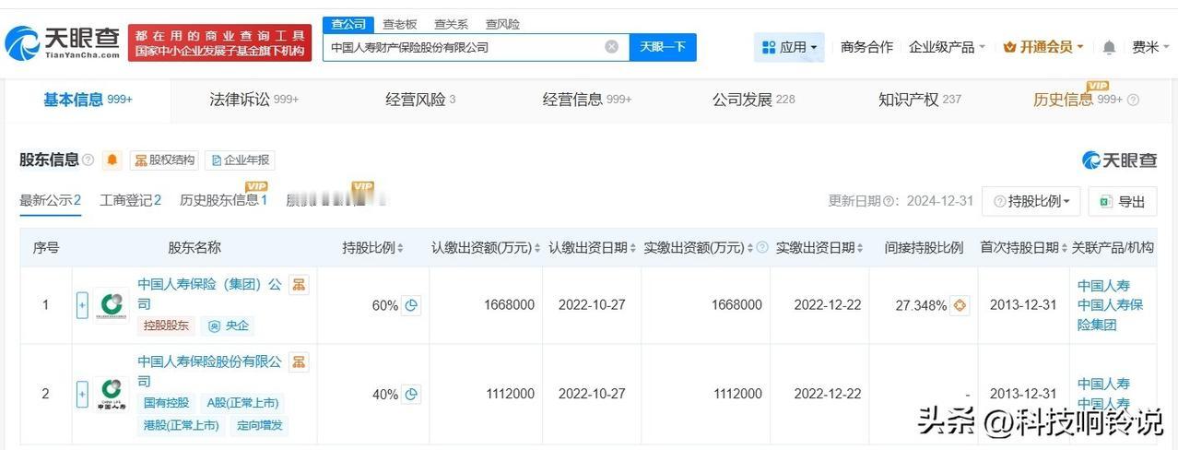Clear search box with the X icon
1178x450 pixels.
pyautogui.click(x=611, y=47)
